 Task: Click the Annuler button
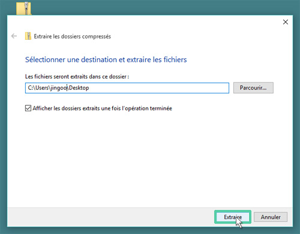271,217
